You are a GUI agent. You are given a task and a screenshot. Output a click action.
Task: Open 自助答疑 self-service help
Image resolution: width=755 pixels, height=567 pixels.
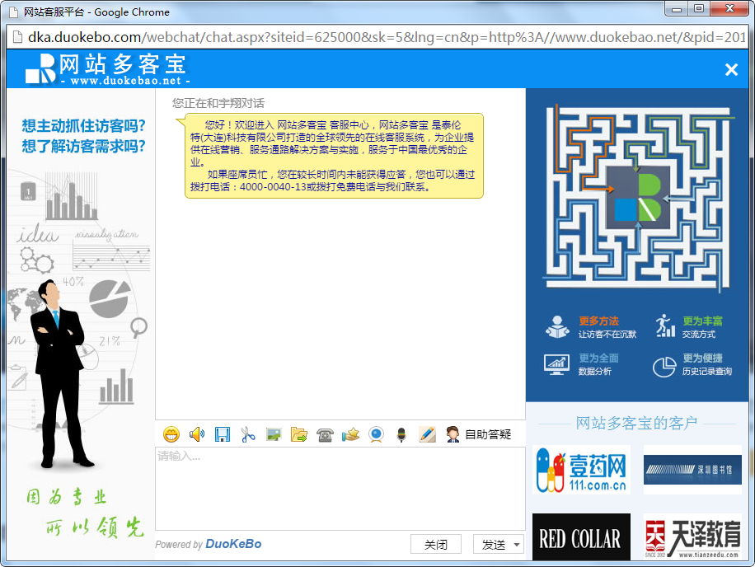[479, 434]
